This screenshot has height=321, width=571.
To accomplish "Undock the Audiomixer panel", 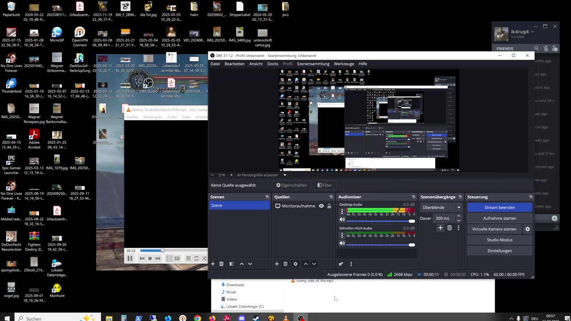I will point(414,197).
